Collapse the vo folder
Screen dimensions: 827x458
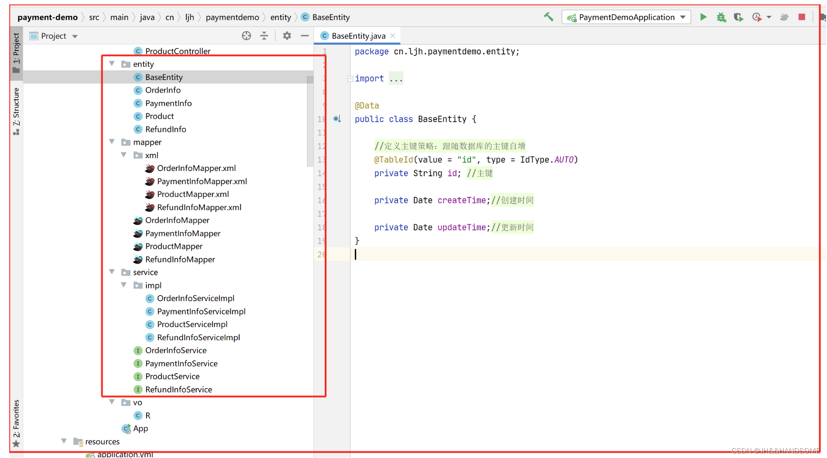[x=112, y=402]
